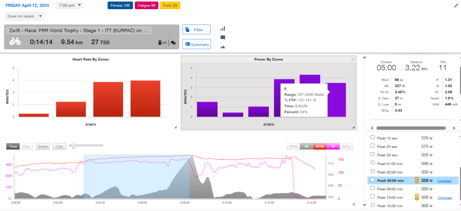Toggle the BPM heart rate series

coord(320,146)
